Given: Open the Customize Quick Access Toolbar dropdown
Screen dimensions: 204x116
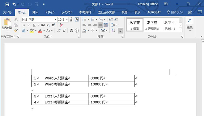Looking at the screenshot, I should (x=44, y=4).
